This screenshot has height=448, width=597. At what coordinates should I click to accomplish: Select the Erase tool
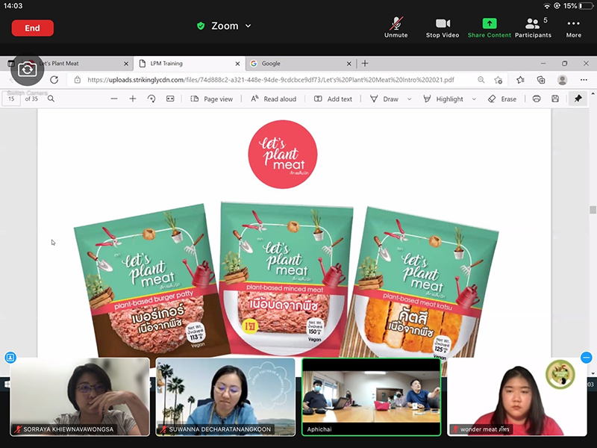(x=501, y=99)
